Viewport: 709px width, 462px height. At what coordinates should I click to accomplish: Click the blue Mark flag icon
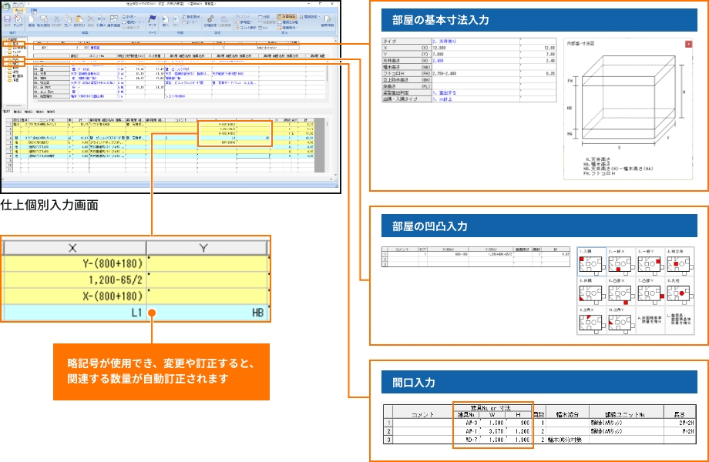153,18
